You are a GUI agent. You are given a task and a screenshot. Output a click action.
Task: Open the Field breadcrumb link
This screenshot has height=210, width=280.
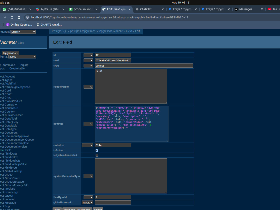[x=129, y=31]
